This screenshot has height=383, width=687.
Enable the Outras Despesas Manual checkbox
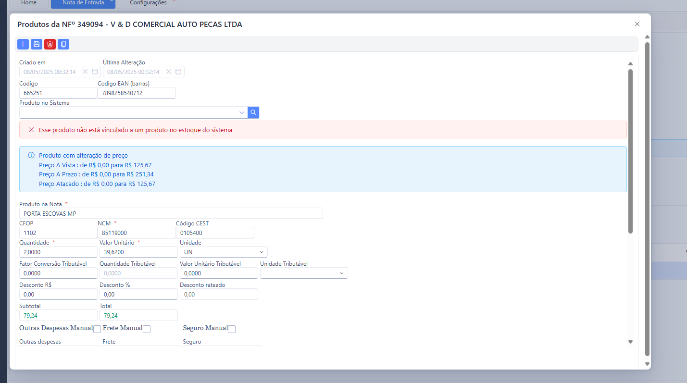click(x=97, y=329)
